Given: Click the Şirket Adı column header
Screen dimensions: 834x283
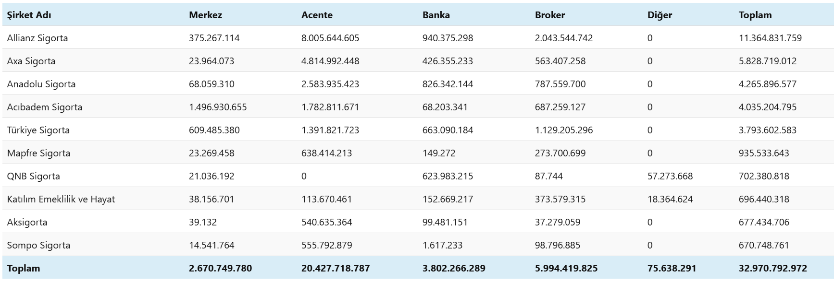Looking at the screenshot, I should (x=29, y=15).
